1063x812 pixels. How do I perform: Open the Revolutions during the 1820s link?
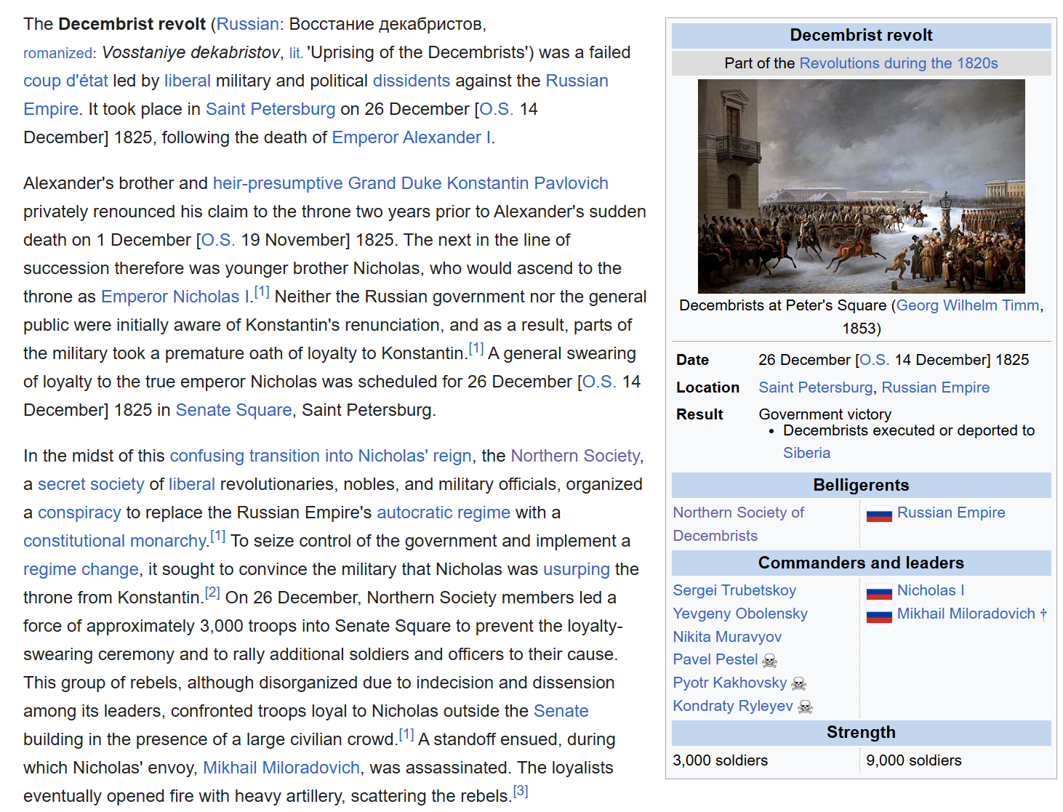[899, 63]
